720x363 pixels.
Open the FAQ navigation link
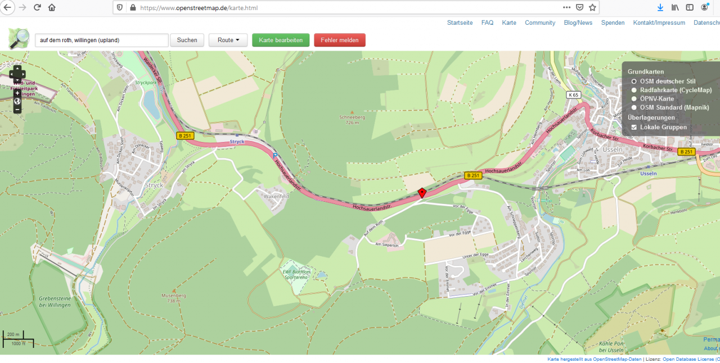(487, 23)
